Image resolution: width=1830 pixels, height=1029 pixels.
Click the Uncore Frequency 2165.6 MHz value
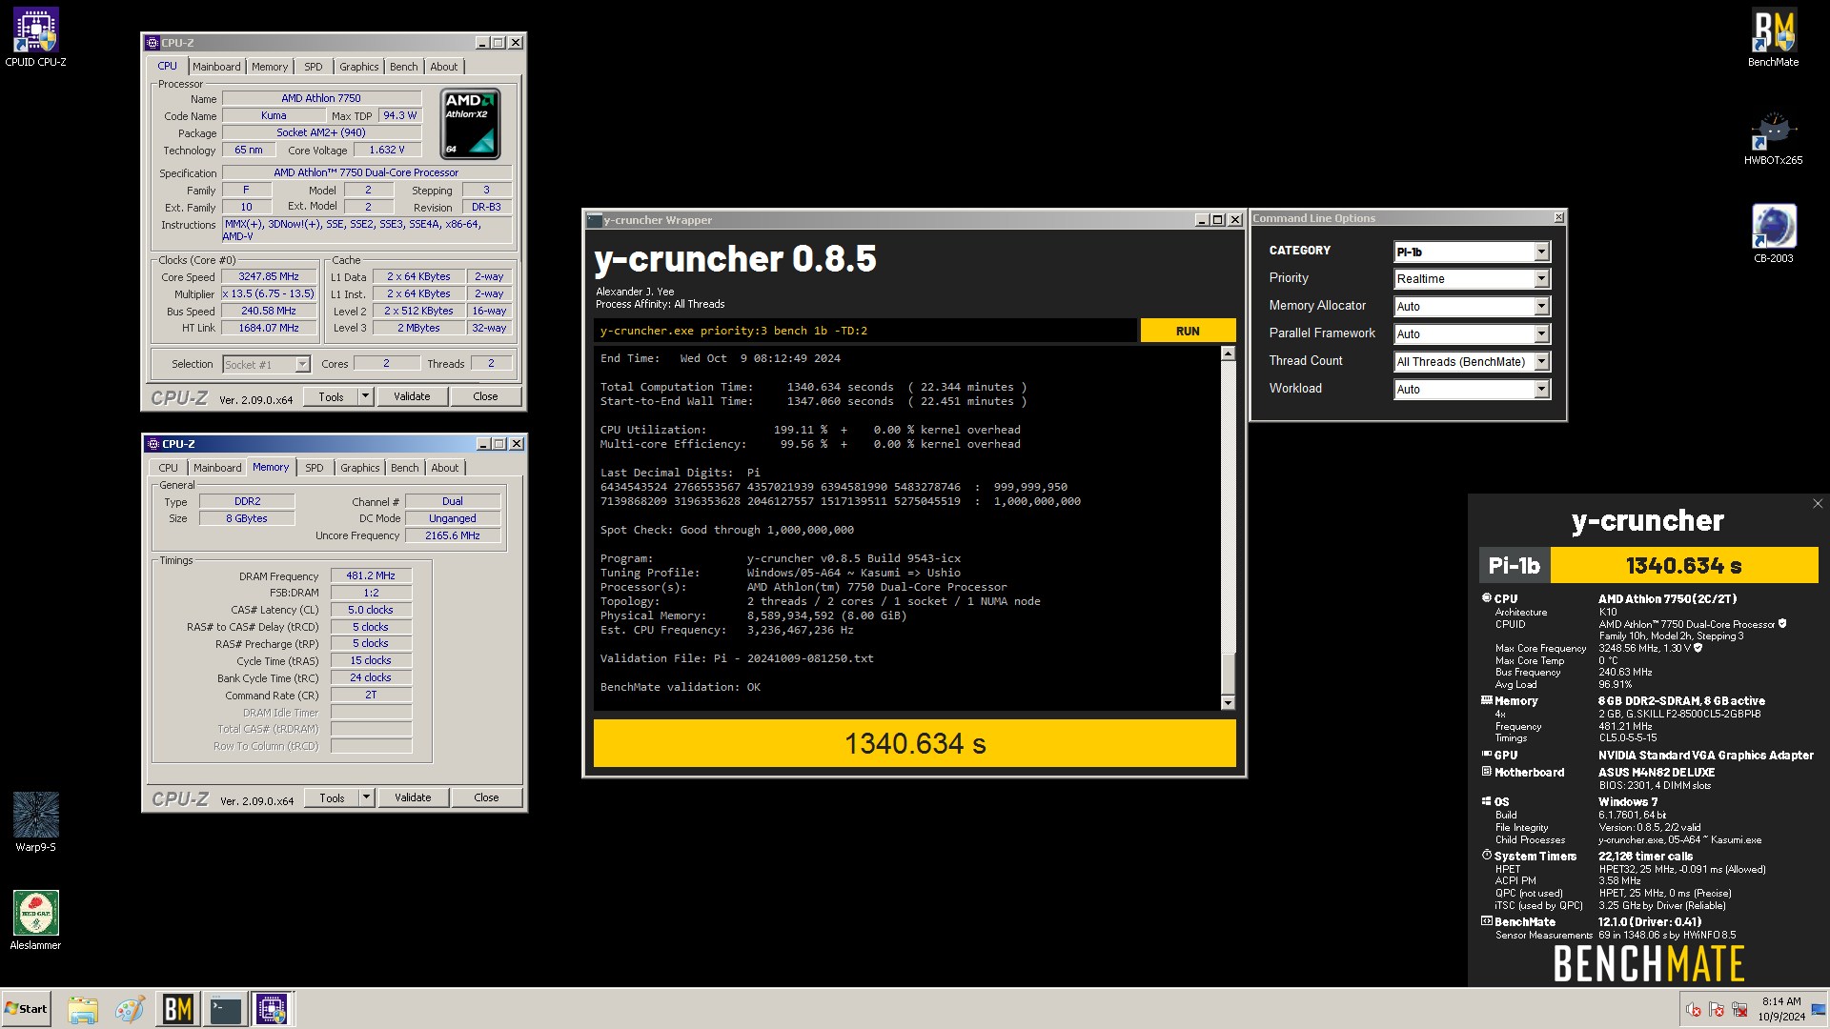(453, 535)
